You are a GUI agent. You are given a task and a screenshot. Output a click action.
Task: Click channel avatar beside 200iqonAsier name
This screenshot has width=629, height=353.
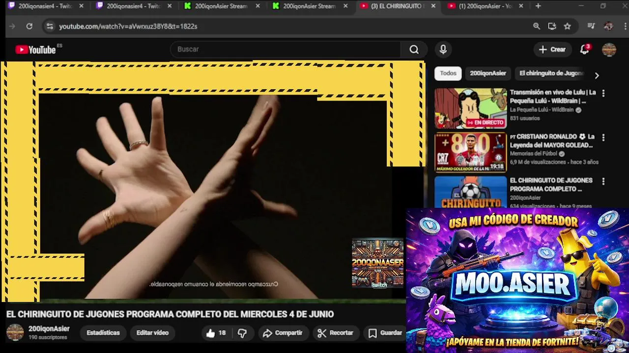[x=15, y=332]
